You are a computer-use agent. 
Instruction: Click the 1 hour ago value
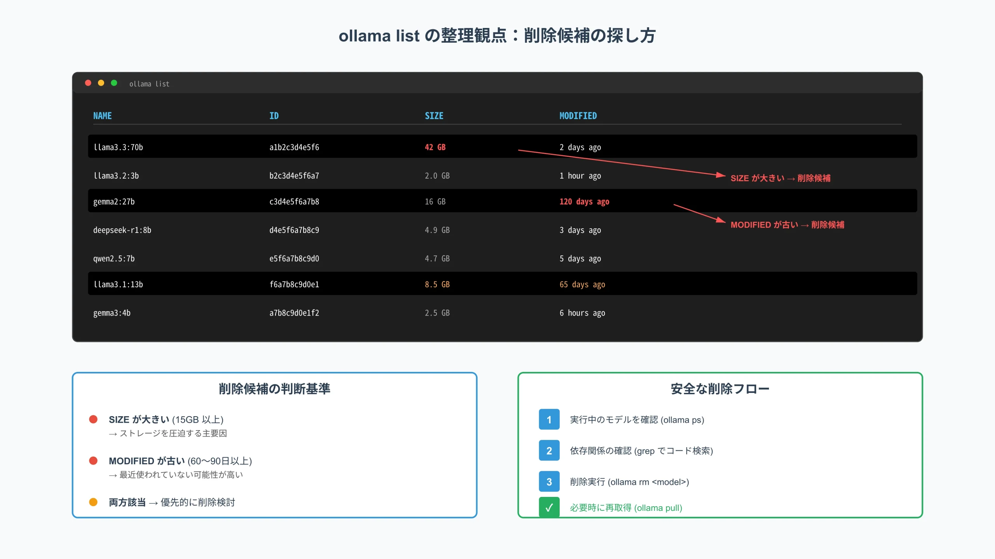click(580, 175)
